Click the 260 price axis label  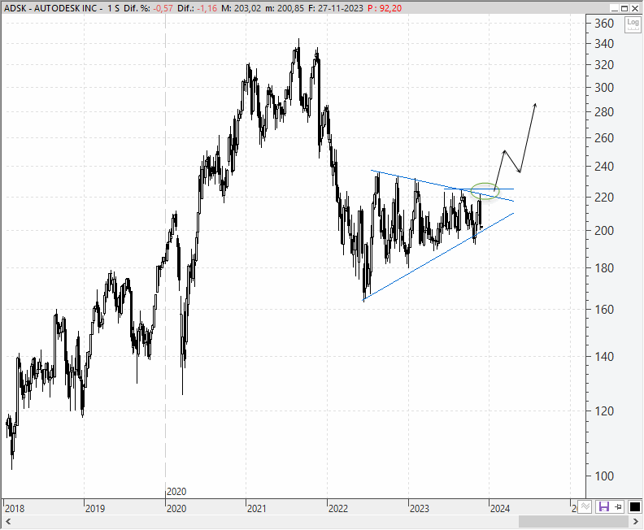pyautogui.click(x=604, y=138)
